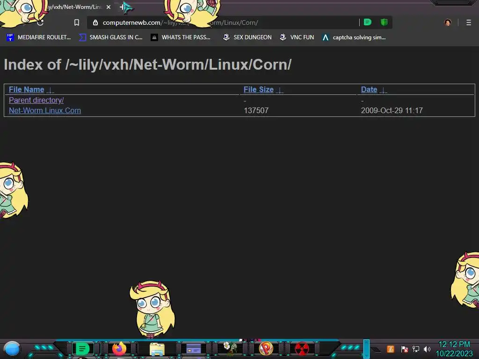Open the browser hamburger menu
This screenshot has width=479, height=359.
469,22
